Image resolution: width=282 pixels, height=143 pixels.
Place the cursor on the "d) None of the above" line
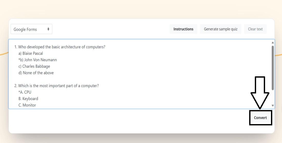pyautogui.click(x=36, y=73)
